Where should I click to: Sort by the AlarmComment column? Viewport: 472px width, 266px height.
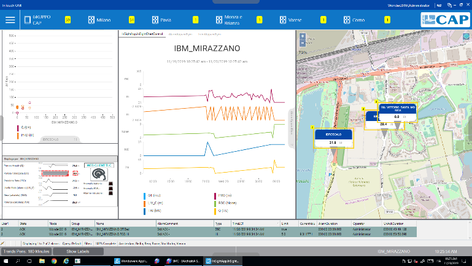pos(185,224)
